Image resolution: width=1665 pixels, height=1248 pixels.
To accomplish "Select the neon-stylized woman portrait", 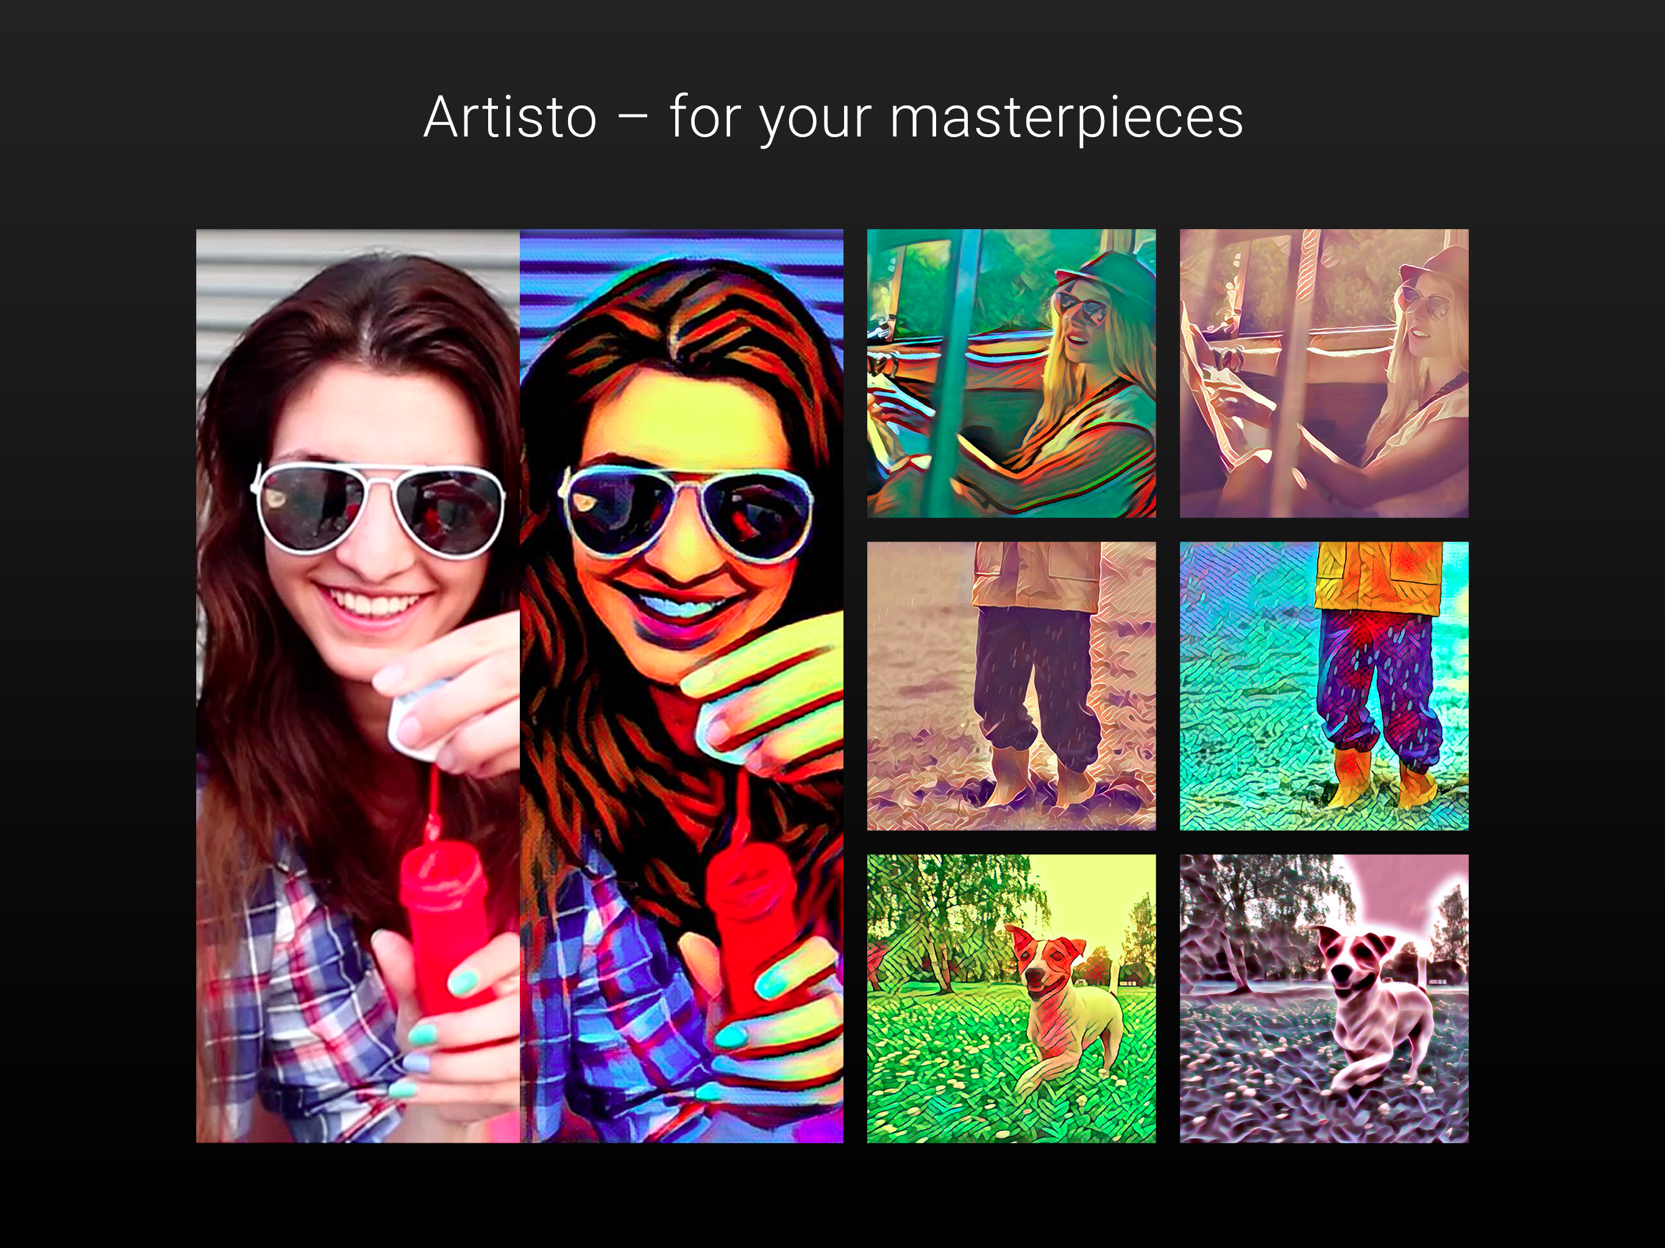I will pyautogui.click(x=681, y=685).
